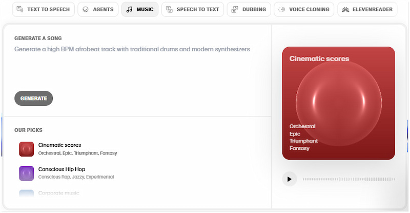Screen dimensions: 410x213
Task: Click the Agents tab icon
Action: [86, 9]
